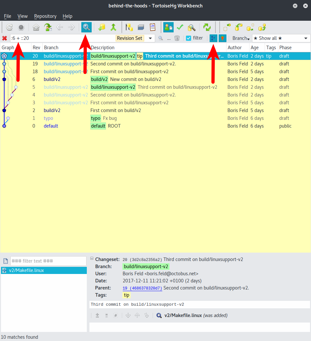Click the go-to-revision icon beside home

(x=48, y=28)
